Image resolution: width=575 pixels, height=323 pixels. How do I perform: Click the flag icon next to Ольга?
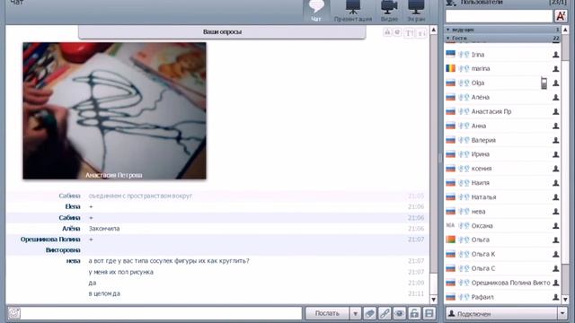(x=450, y=240)
